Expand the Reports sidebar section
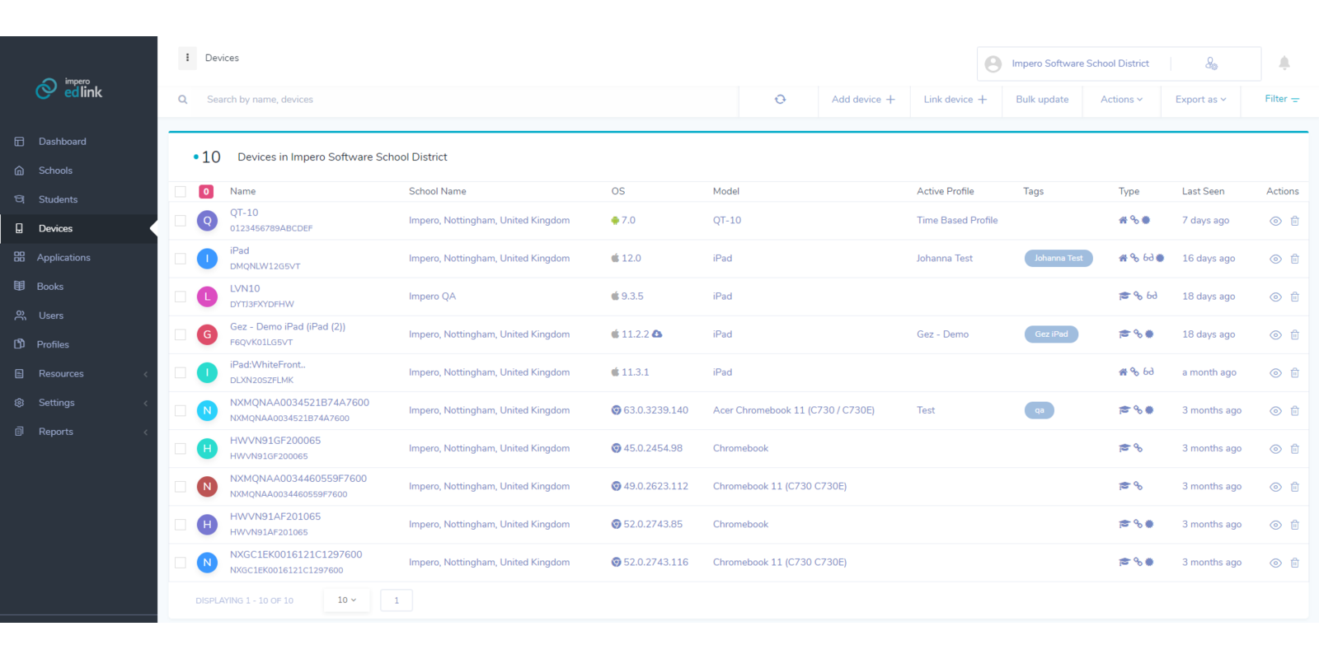This screenshot has height=659, width=1319. [79, 432]
